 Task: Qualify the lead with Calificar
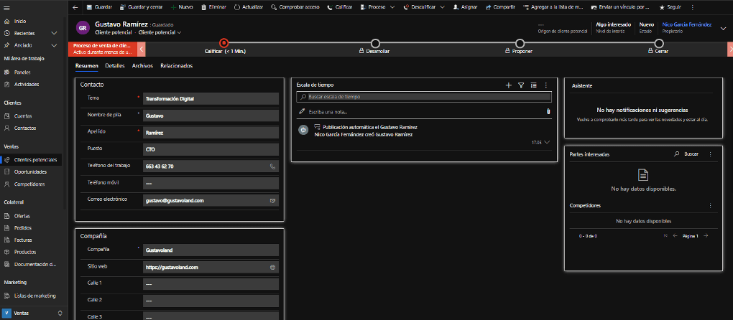pyautogui.click(x=339, y=7)
